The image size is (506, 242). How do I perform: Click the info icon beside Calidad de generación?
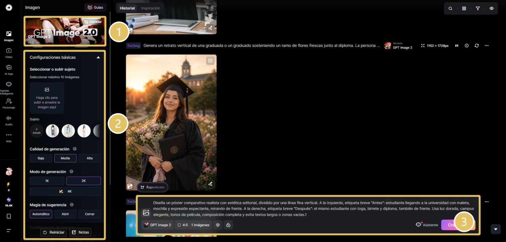pos(75,149)
